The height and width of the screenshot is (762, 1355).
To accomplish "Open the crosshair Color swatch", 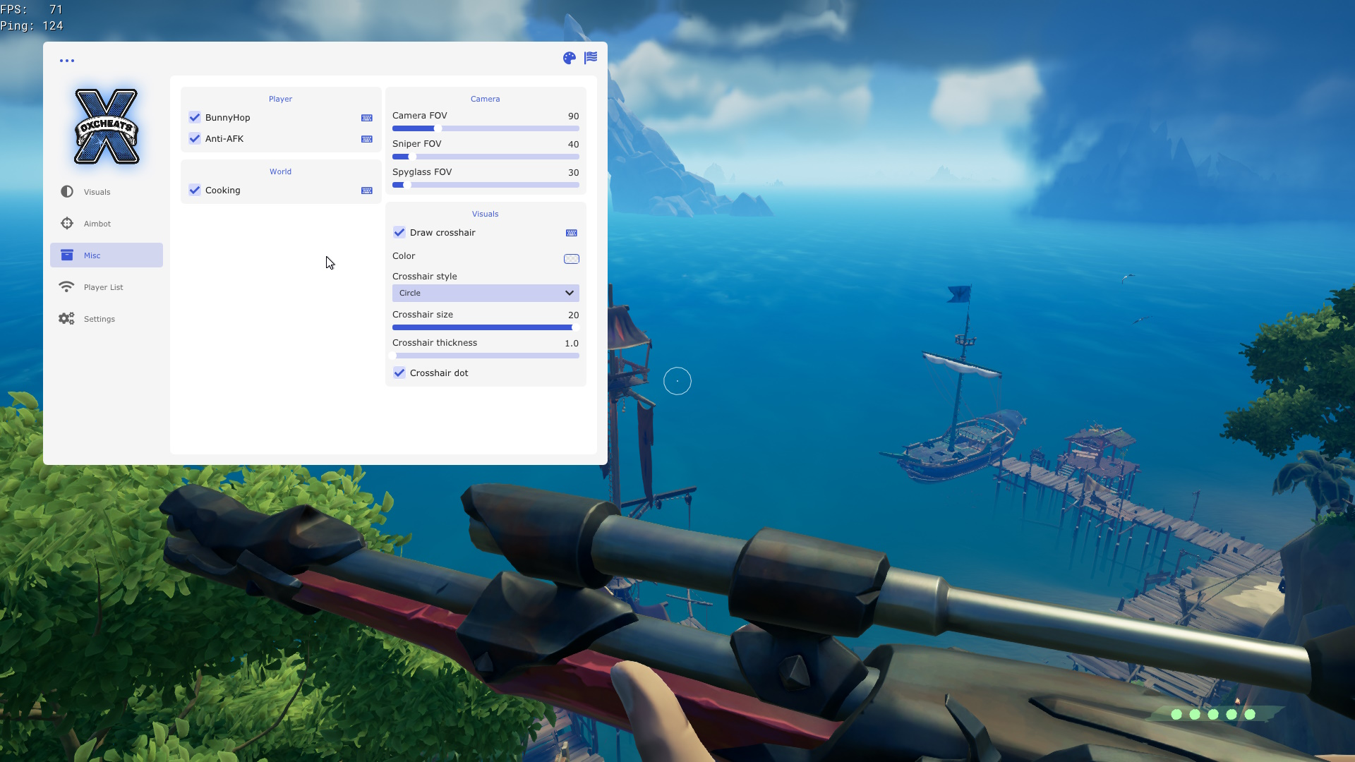I will (x=572, y=259).
